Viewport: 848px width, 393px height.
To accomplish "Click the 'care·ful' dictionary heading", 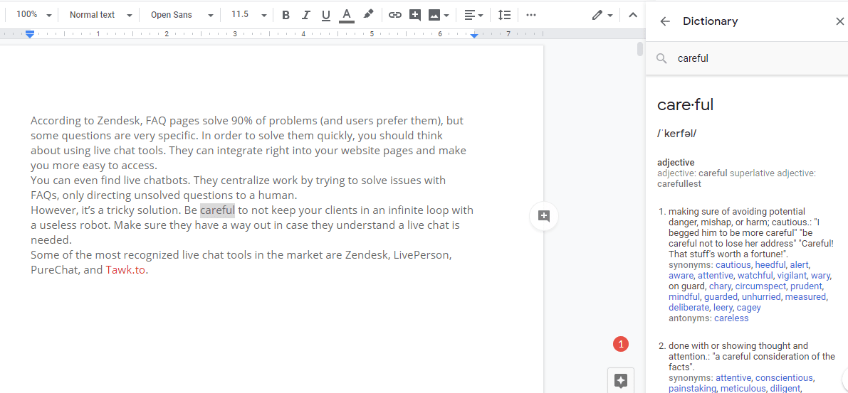I will pos(685,104).
